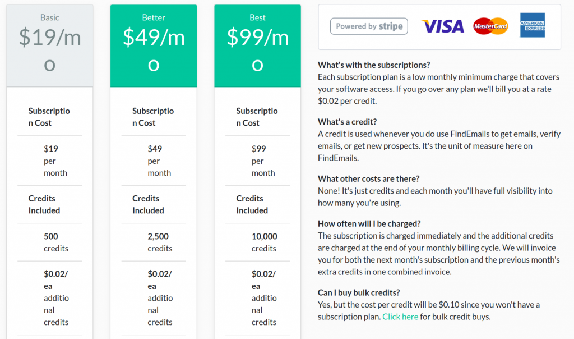
Task: Click the $49 per month Better cost row
Action: click(x=154, y=161)
